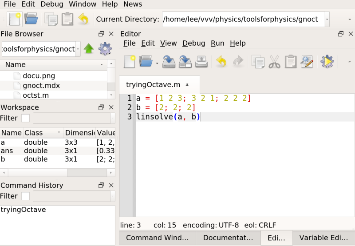Switch to the Command Window tab
Screen dimensions: 355x246
pyautogui.click(x=157, y=238)
